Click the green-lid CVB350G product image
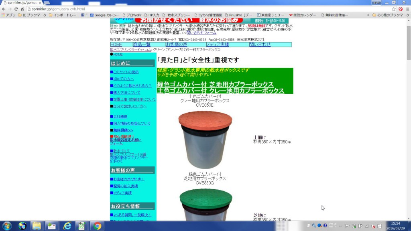The image size is (411, 231). tap(206, 204)
